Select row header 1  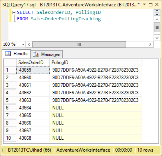click(10, 70)
